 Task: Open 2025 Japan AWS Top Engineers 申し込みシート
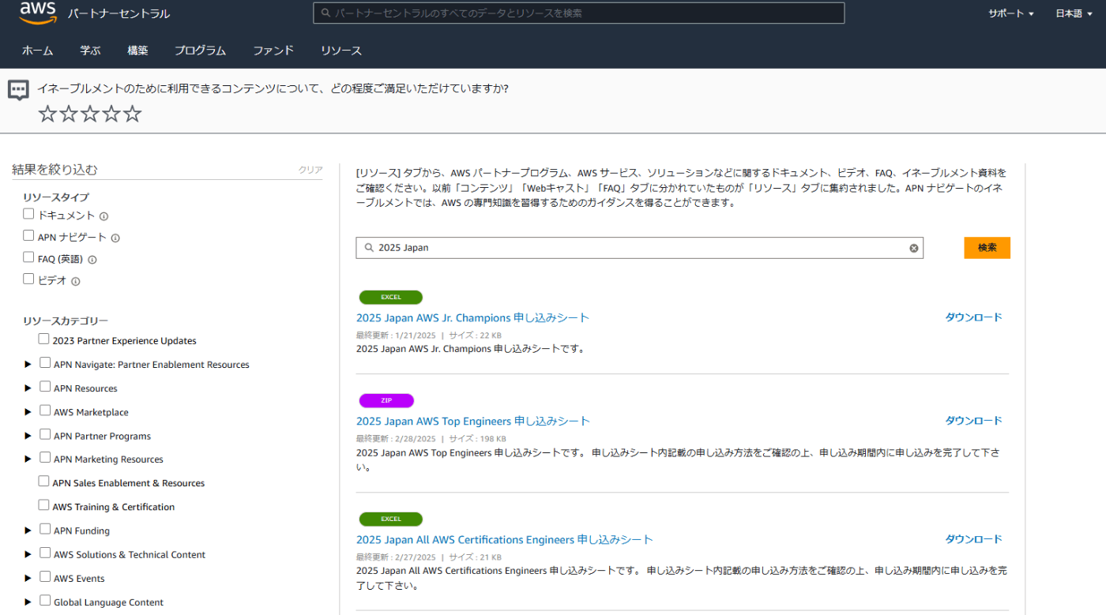coord(473,421)
